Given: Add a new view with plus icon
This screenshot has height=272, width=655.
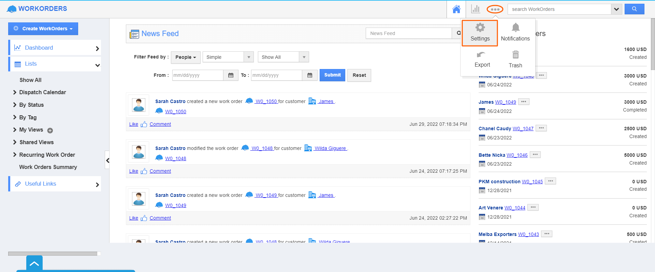Looking at the screenshot, I should (50, 130).
